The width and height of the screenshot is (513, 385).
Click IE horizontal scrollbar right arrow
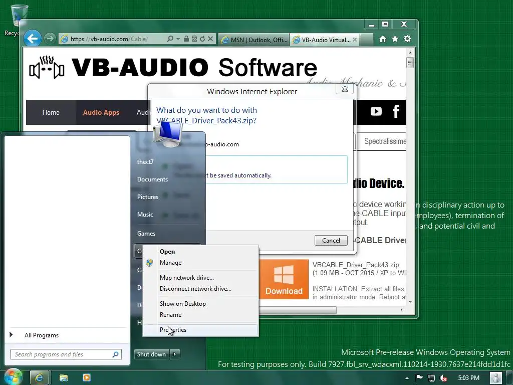pyautogui.click(x=401, y=310)
